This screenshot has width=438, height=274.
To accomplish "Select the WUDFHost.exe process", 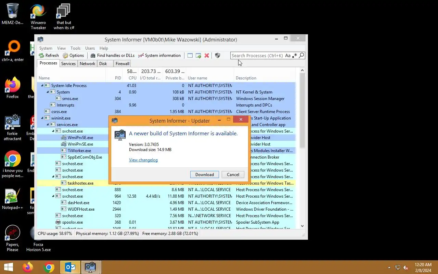I will coord(166,209).
